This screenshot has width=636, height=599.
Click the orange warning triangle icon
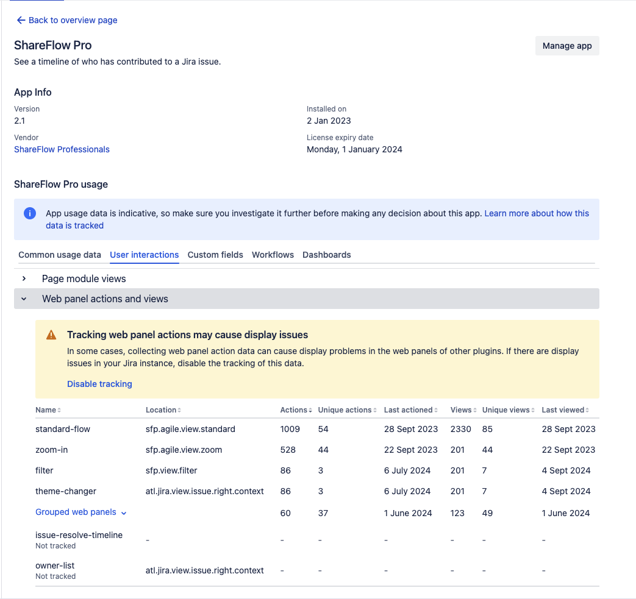[x=51, y=335]
